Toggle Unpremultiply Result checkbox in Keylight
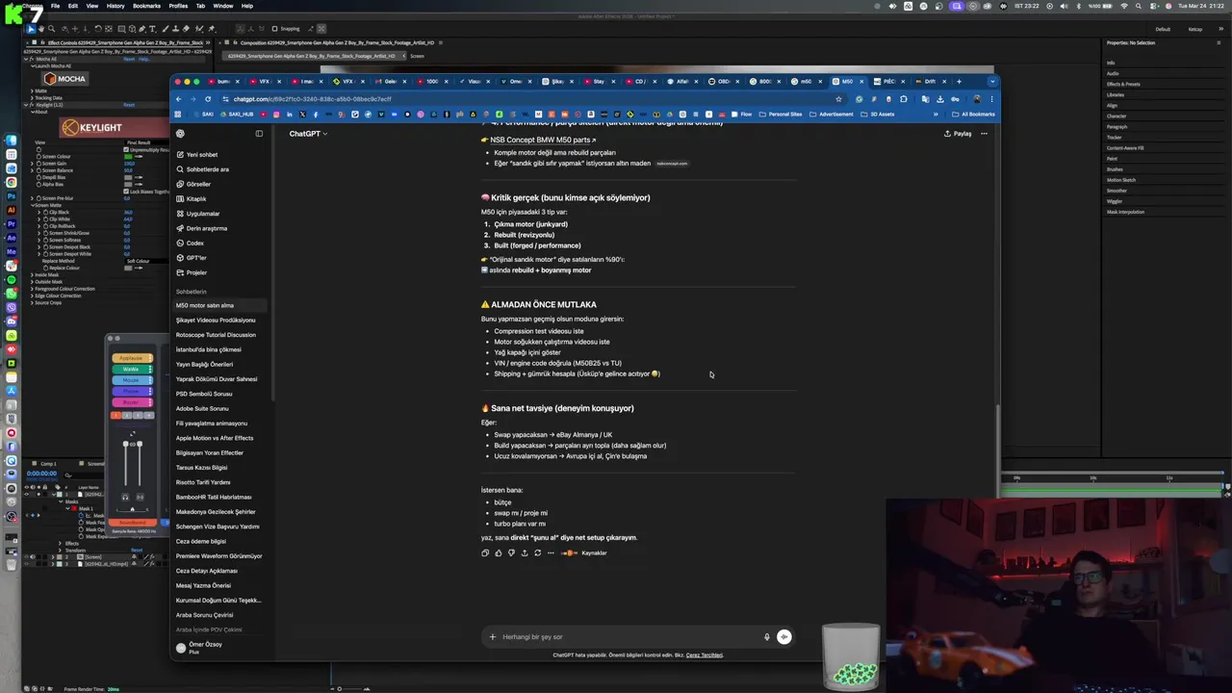1232x693 pixels. (126, 149)
